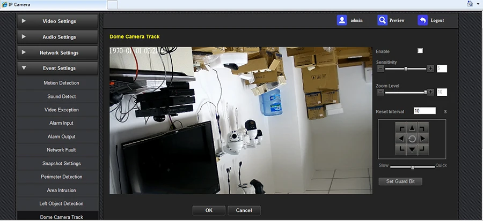Click the Zoom Level value box
This screenshot has width=483, height=221.
[x=442, y=92]
